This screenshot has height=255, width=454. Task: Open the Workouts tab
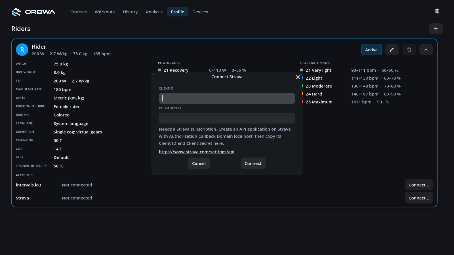point(105,12)
